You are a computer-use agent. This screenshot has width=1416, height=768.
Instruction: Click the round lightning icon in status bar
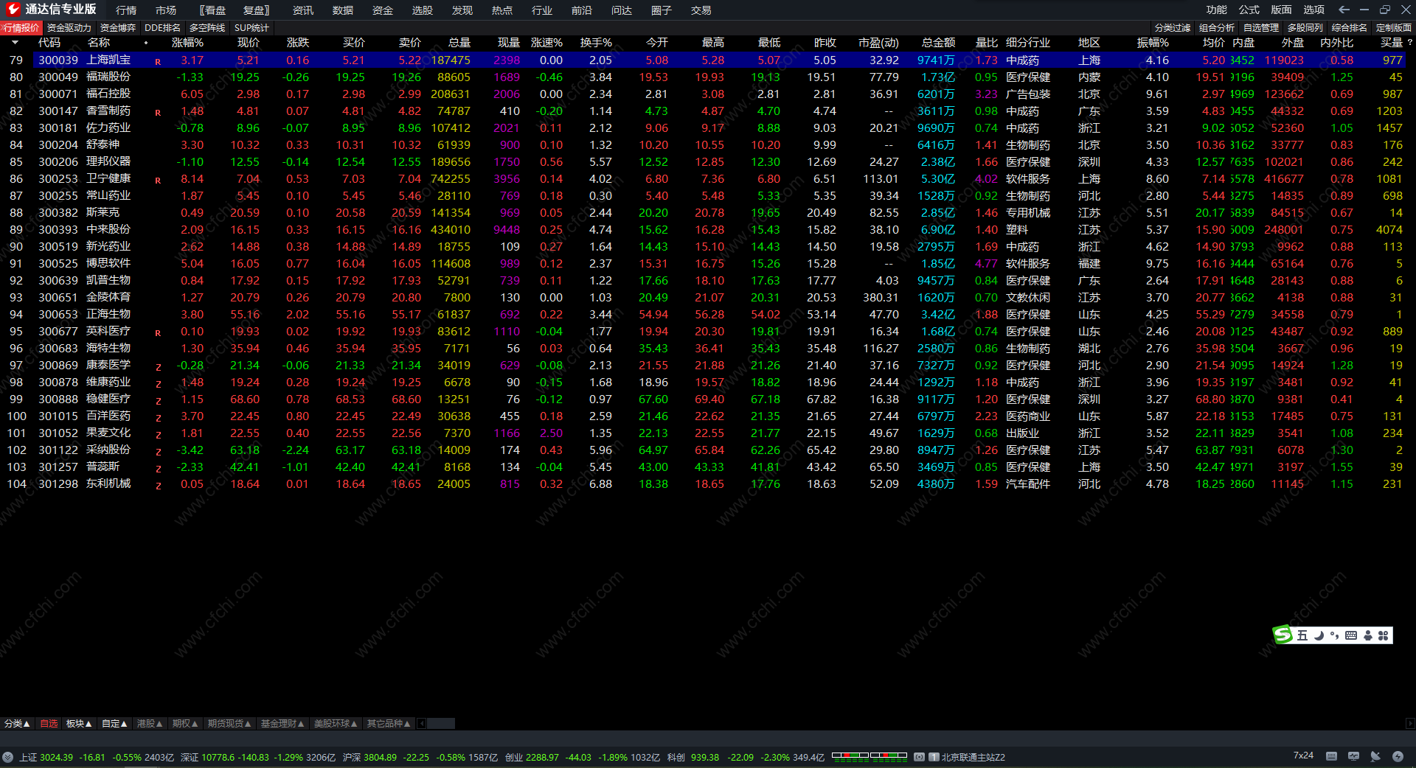point(1398,756)
